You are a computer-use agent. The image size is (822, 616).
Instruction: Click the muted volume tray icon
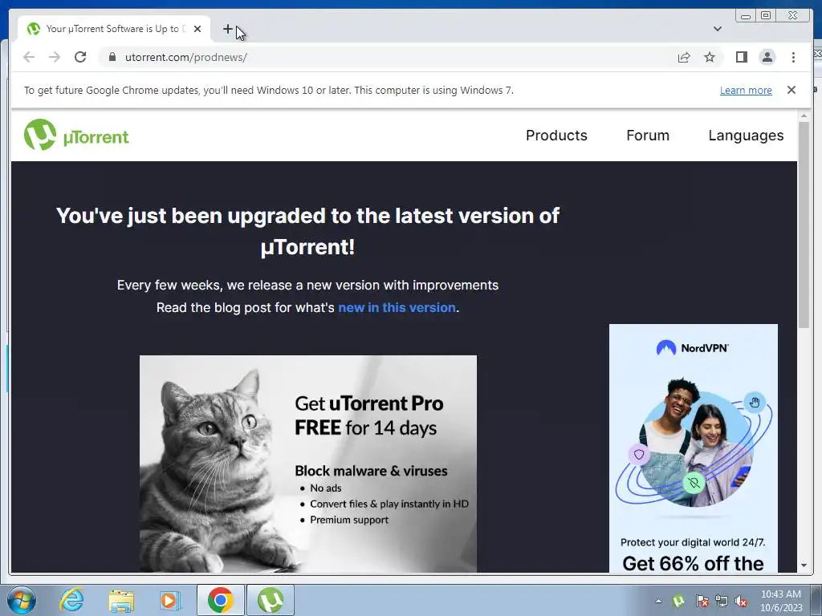point(741,601)
